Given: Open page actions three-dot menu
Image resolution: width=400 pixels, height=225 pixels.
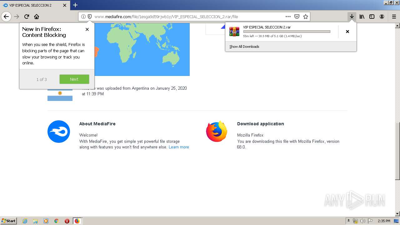Looking at the screenshot, I should (288, 17).
